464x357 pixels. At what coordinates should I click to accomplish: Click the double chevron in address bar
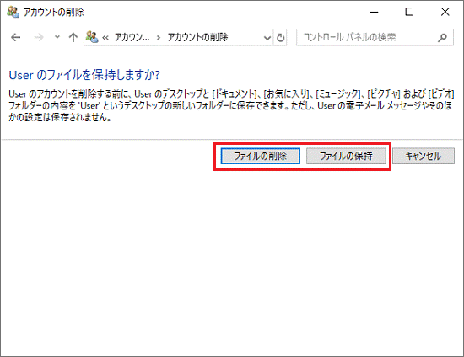(x=105, y=38)
